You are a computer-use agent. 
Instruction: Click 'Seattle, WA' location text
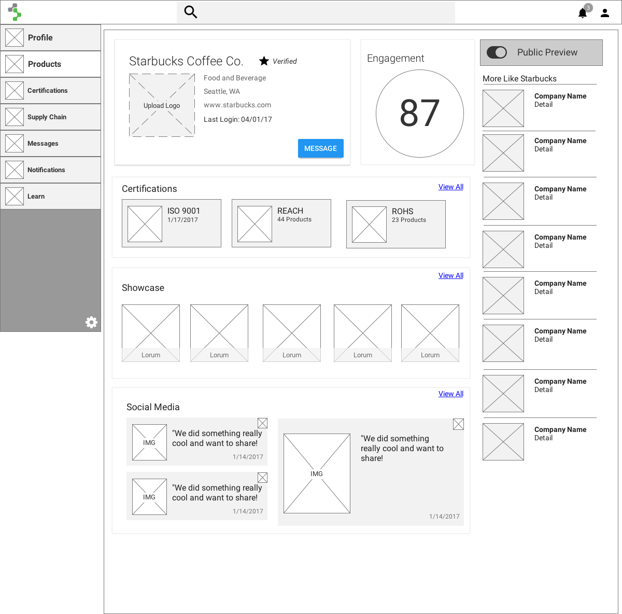pos(222,91)
